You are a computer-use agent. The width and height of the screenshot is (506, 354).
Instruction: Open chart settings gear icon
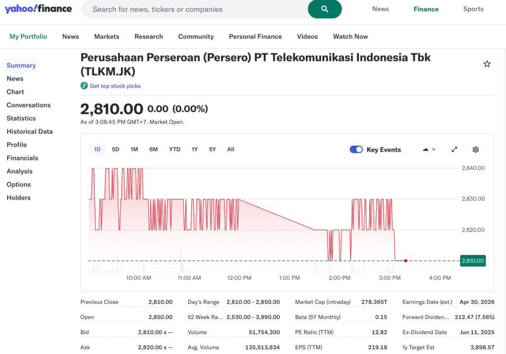476,150
